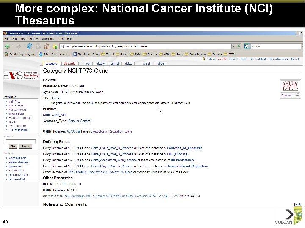The image size is (305, 228).
Task: Open the OnlineReading bookmarks folder
Action: click(x=195, y=54)
